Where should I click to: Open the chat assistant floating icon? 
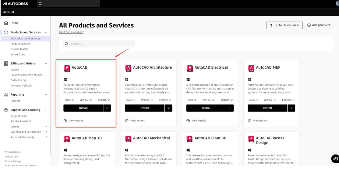coord(335,158)
